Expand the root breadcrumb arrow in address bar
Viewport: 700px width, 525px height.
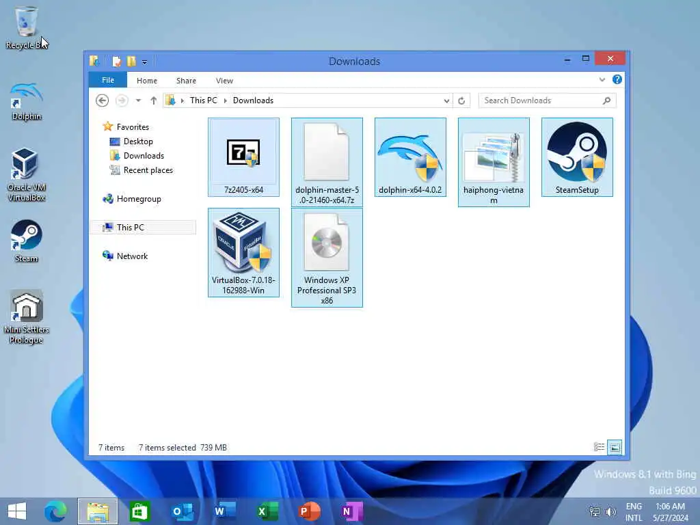click(182, 101)
